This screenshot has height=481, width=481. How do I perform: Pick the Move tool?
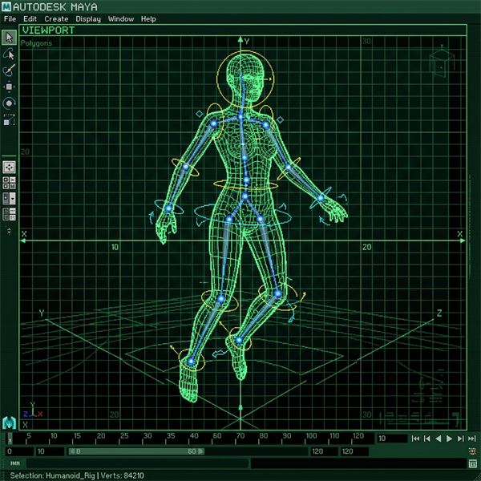pyautogui.click(x=9, y=87)
